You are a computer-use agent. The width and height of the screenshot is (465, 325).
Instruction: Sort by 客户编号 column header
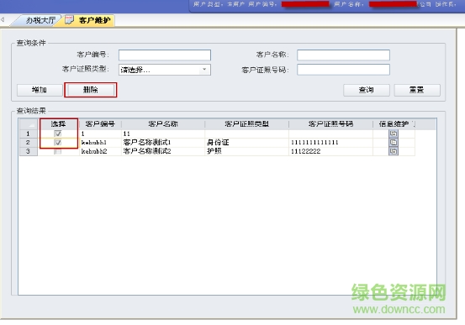[x=100, y=123]
